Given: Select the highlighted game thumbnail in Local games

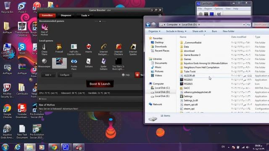Looking at the screenshot, I should tap(59, 63).
